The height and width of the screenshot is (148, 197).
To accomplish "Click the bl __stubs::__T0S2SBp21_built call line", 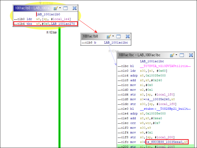I will click(154, 109).
